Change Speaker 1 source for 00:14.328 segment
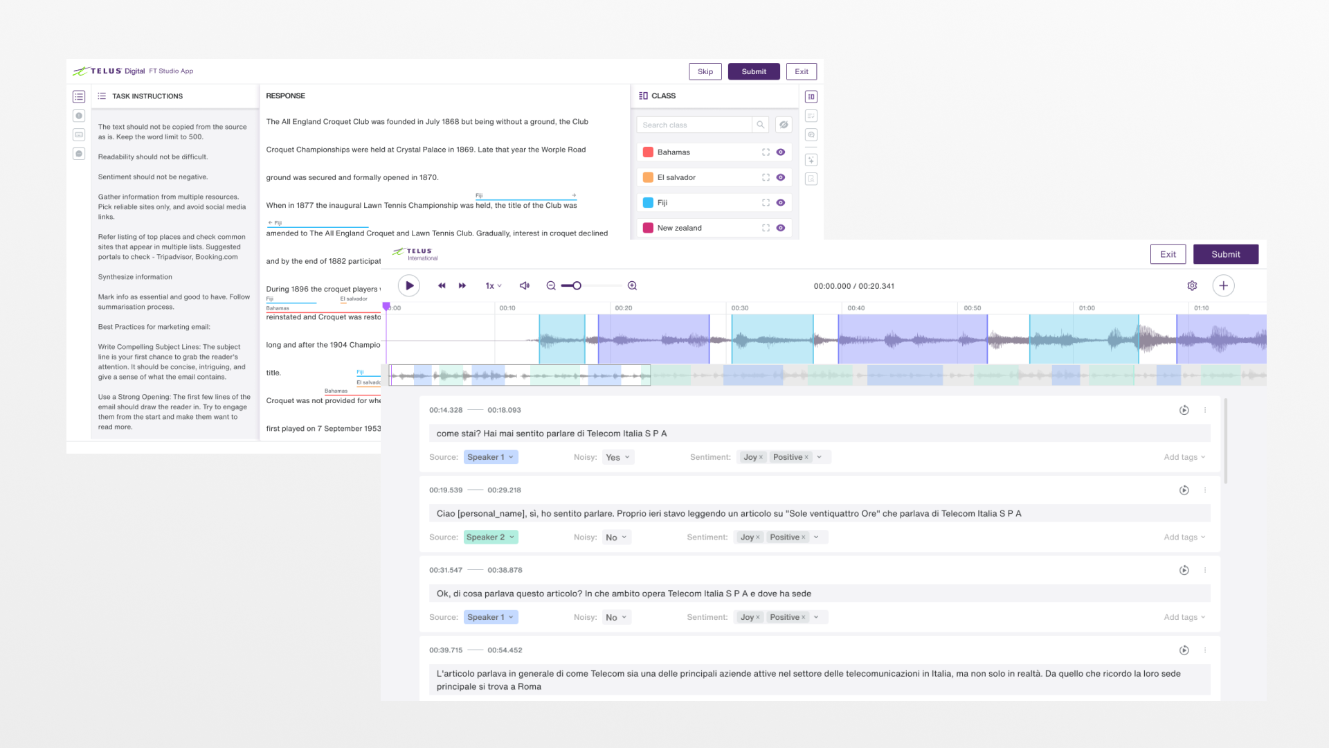The width and height of the screenshot is (1329, 748). pos(491,457)
